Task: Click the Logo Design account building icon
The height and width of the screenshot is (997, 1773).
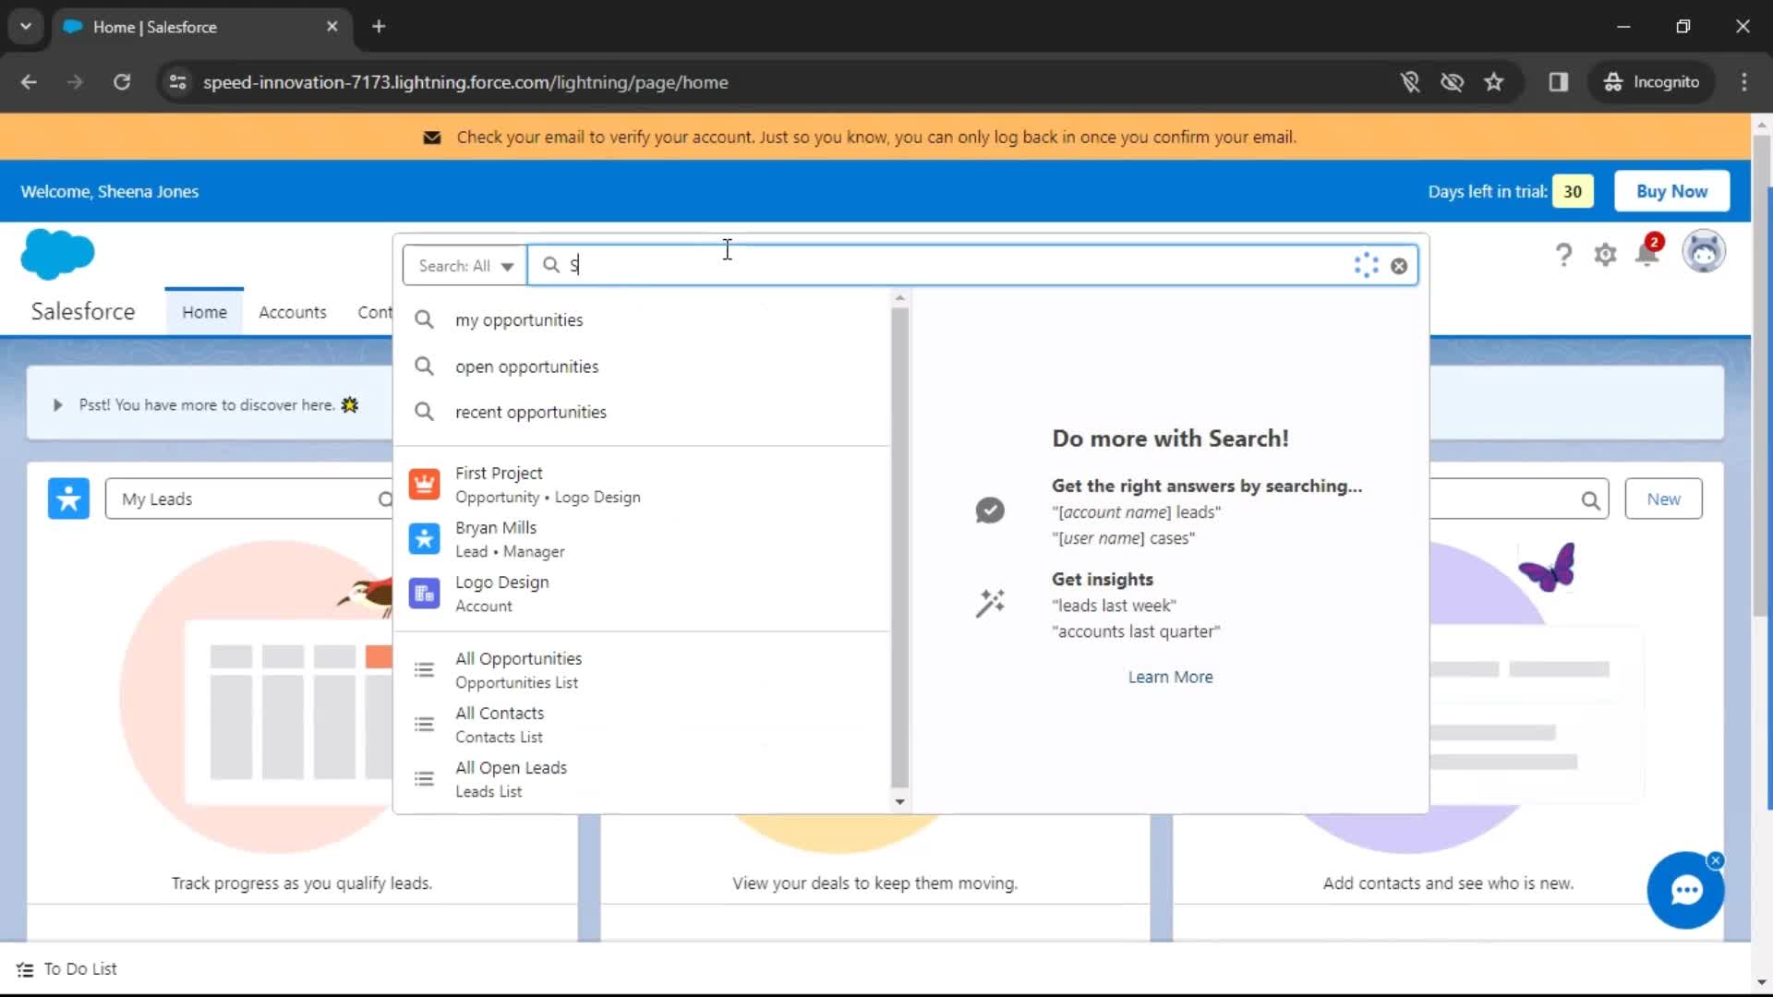Action: [x=424, y=594]
